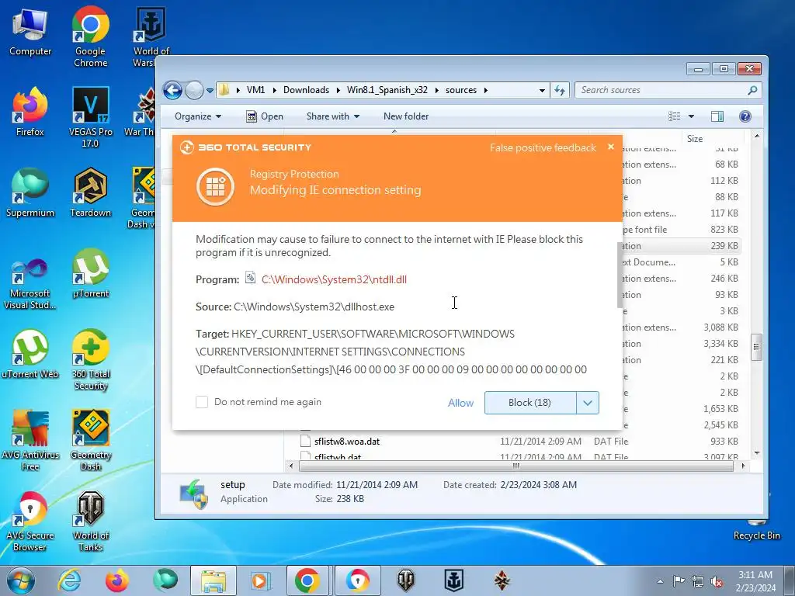Expand path arrow after Downloads
795x596 pixels.
(338, 90)
